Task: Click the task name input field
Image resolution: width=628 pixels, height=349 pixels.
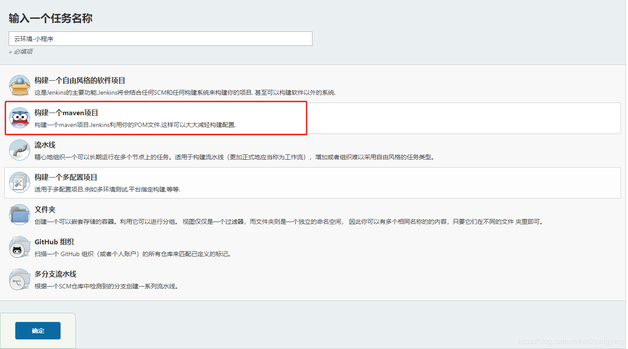Action: tap(160, 38)
